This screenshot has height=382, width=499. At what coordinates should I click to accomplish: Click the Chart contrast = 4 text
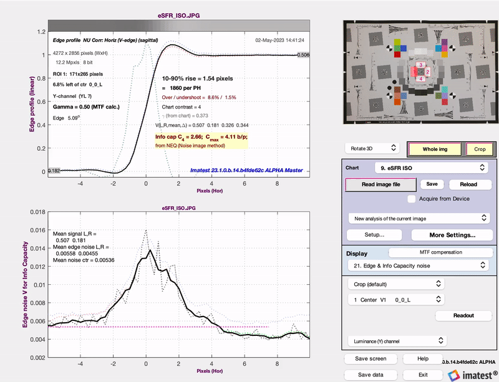pyautogui.click(x=182, y=107)
